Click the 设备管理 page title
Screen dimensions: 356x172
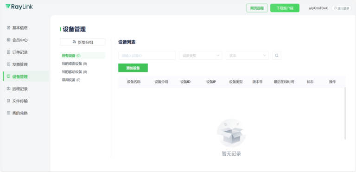point(74,29)
